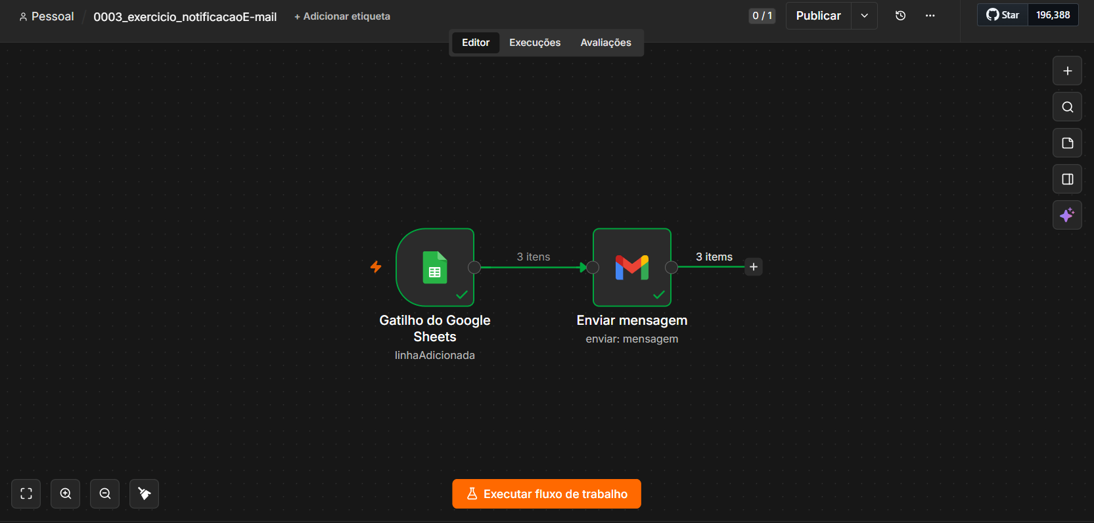Image resolution: width=1094 pixels, height=523 pixels.
Task: Click the Publicar button
Action: click(x=819, y=16)
